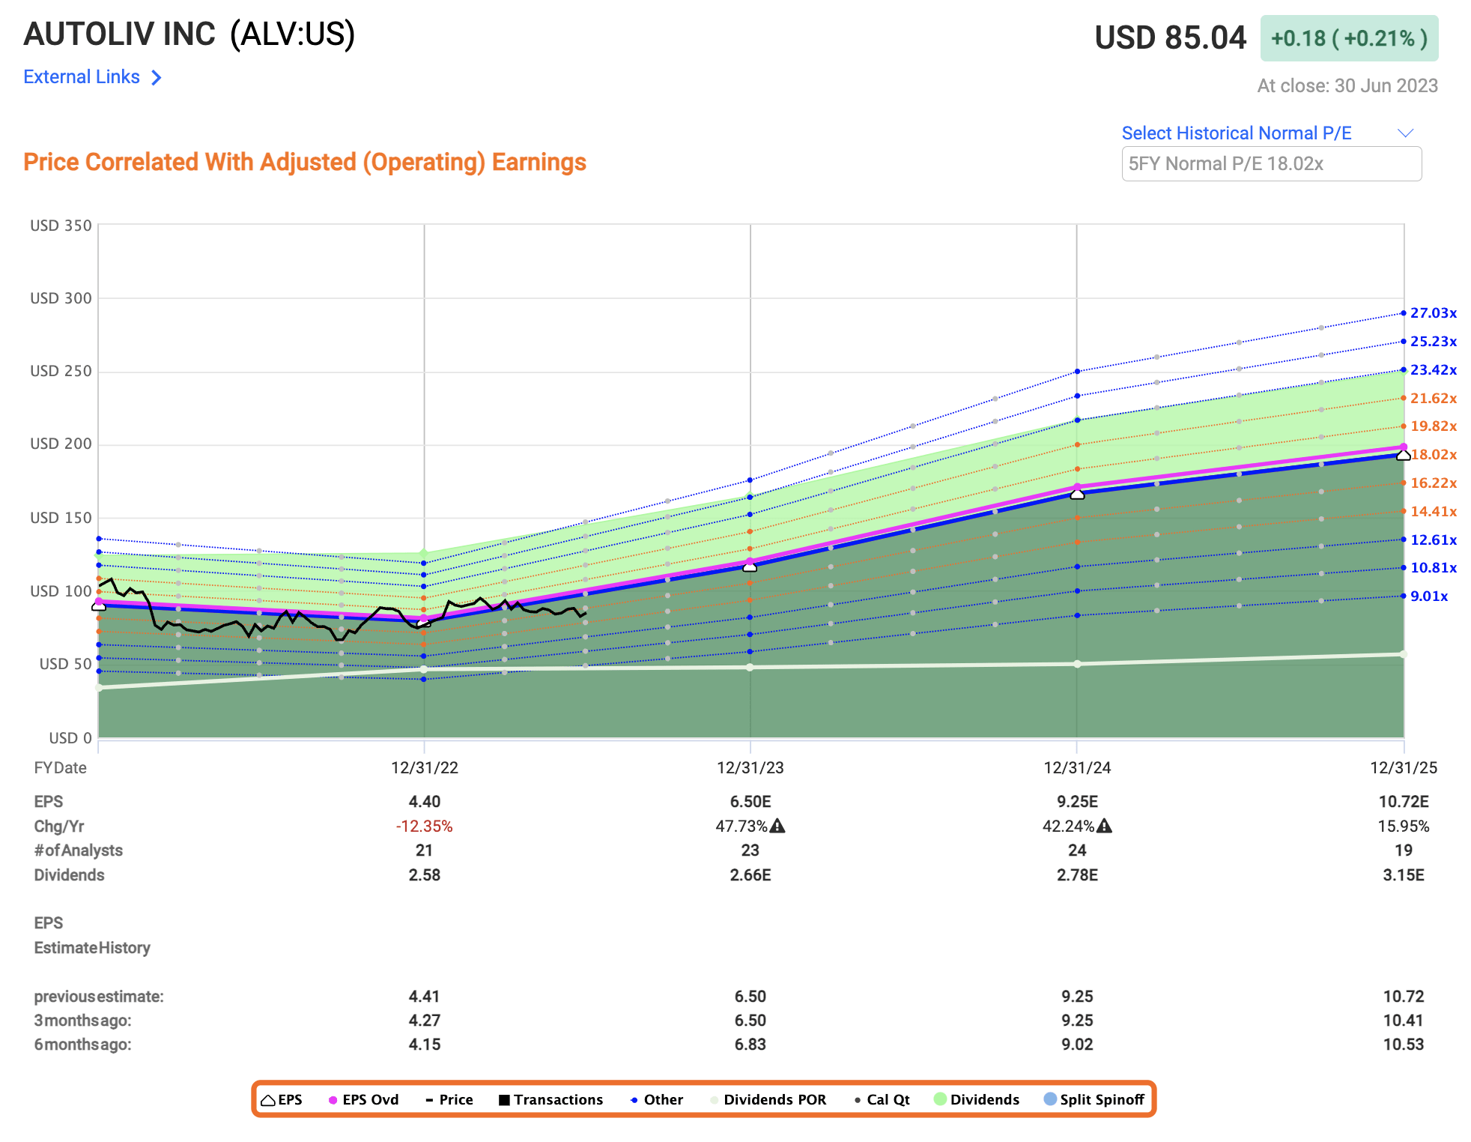
Task: Click EPS triangle marker at 12/31/22
Action: click(424, 622)
